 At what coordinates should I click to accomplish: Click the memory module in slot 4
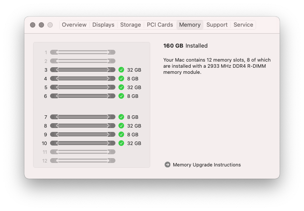point(83,78)
